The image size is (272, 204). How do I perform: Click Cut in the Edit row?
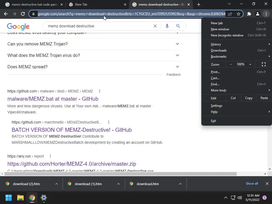(233, 98)
